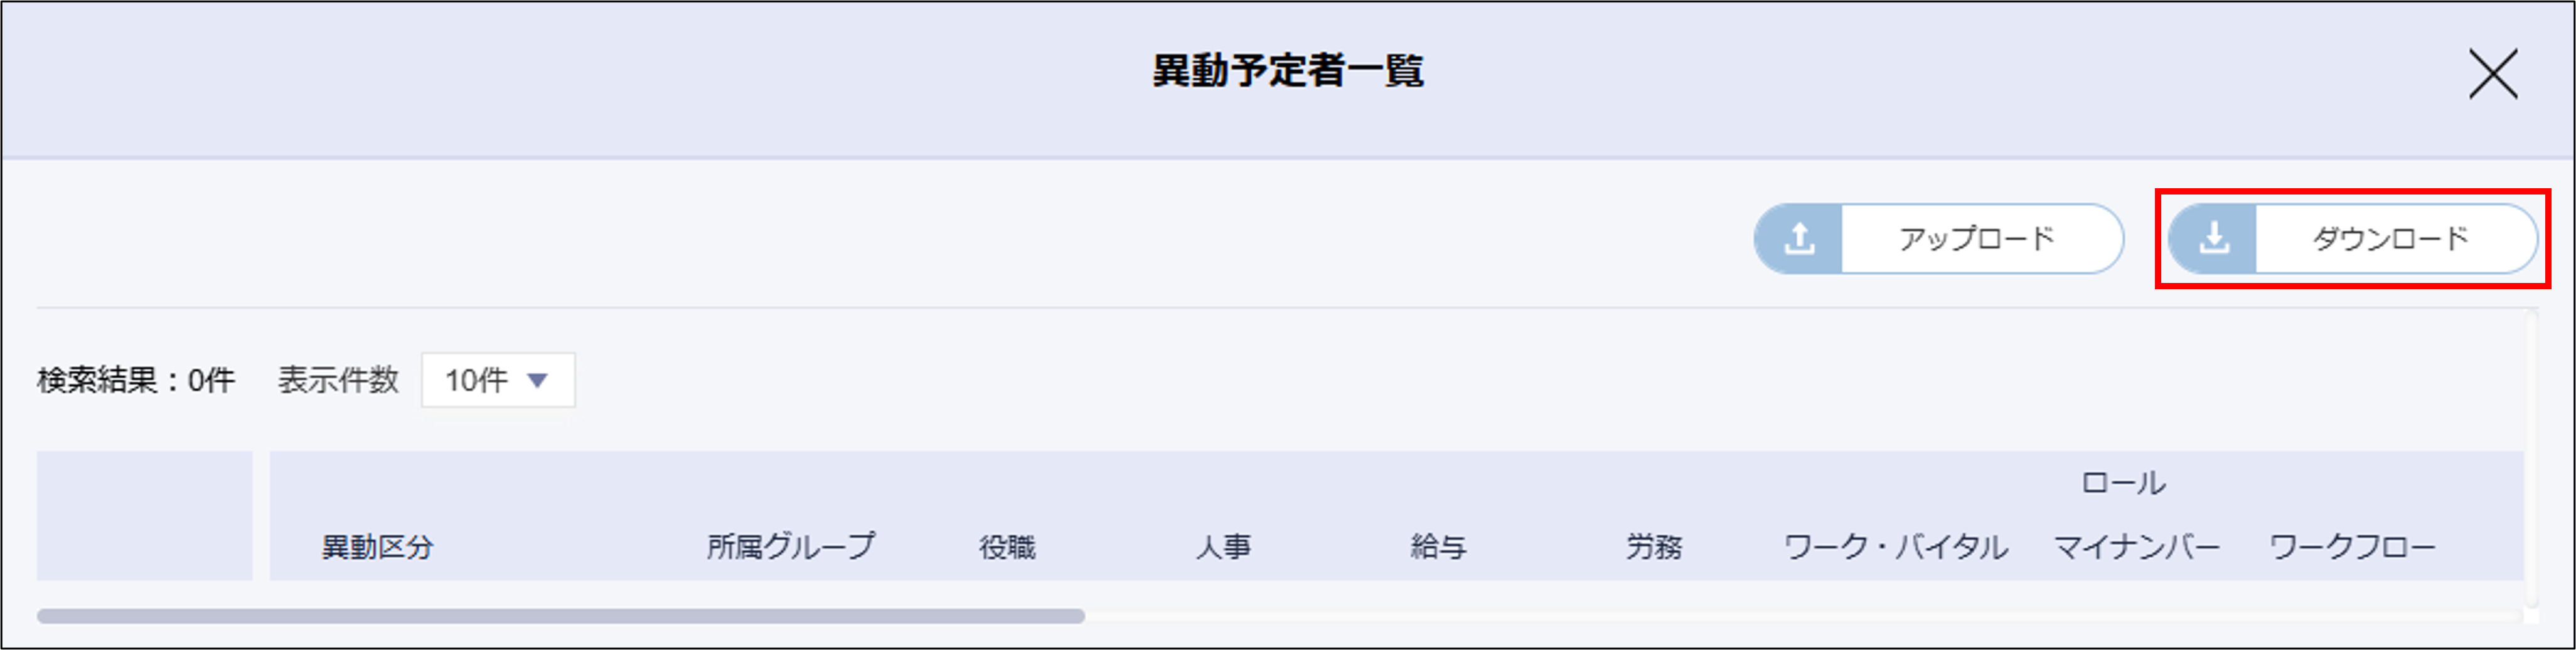Viewport: 2576px width, 650px height.
Task: Close the 異動予定者一覧 dialog
Action: click(2492, 74)
